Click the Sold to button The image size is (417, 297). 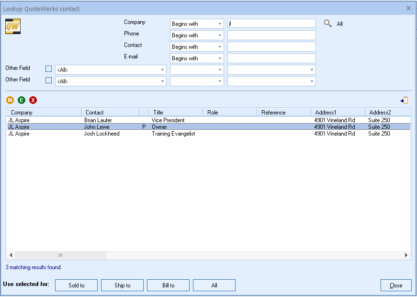point(76,286)
